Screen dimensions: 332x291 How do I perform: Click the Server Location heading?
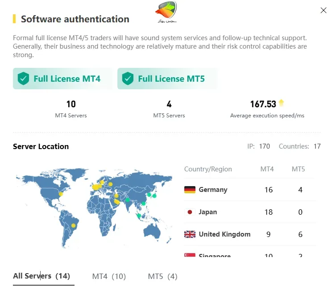(41, 146)
